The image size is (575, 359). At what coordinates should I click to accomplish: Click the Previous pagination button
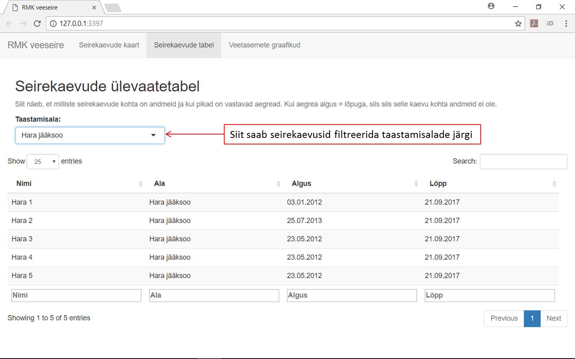point(503,318)
